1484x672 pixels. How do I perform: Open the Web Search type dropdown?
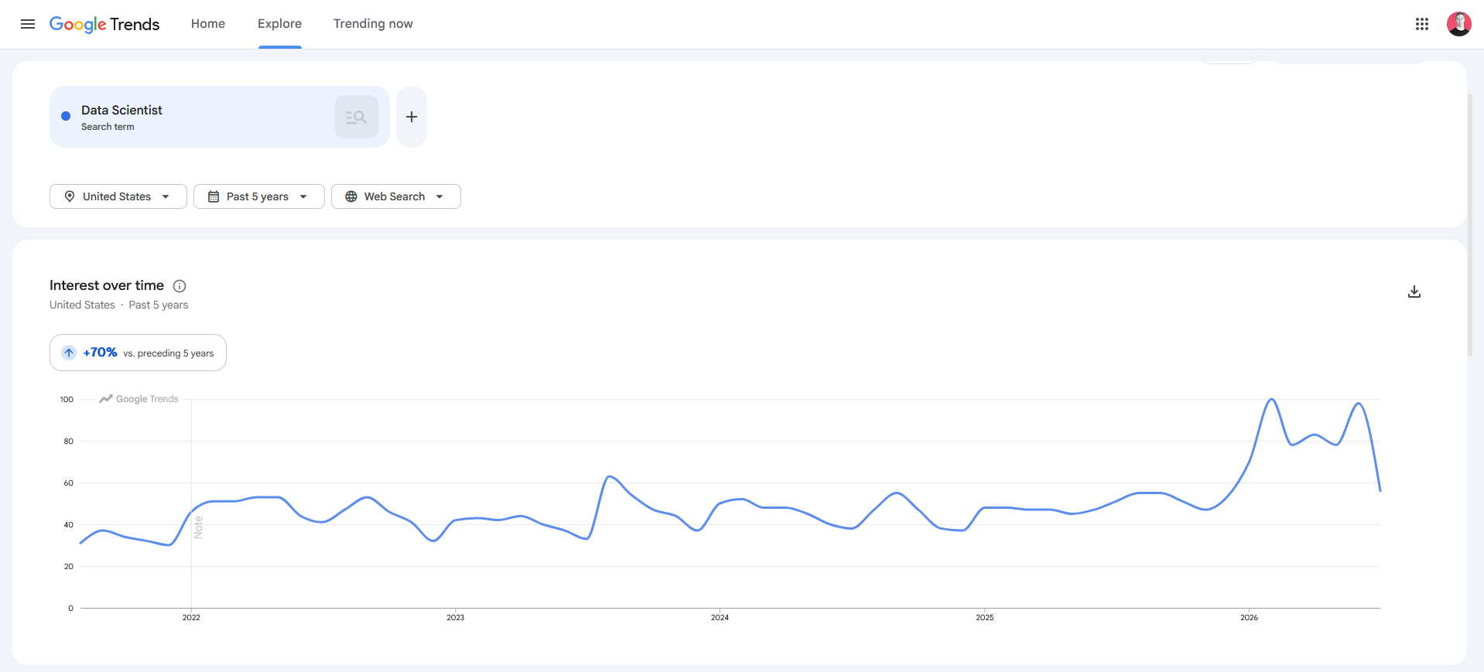[x=396, y=196]
